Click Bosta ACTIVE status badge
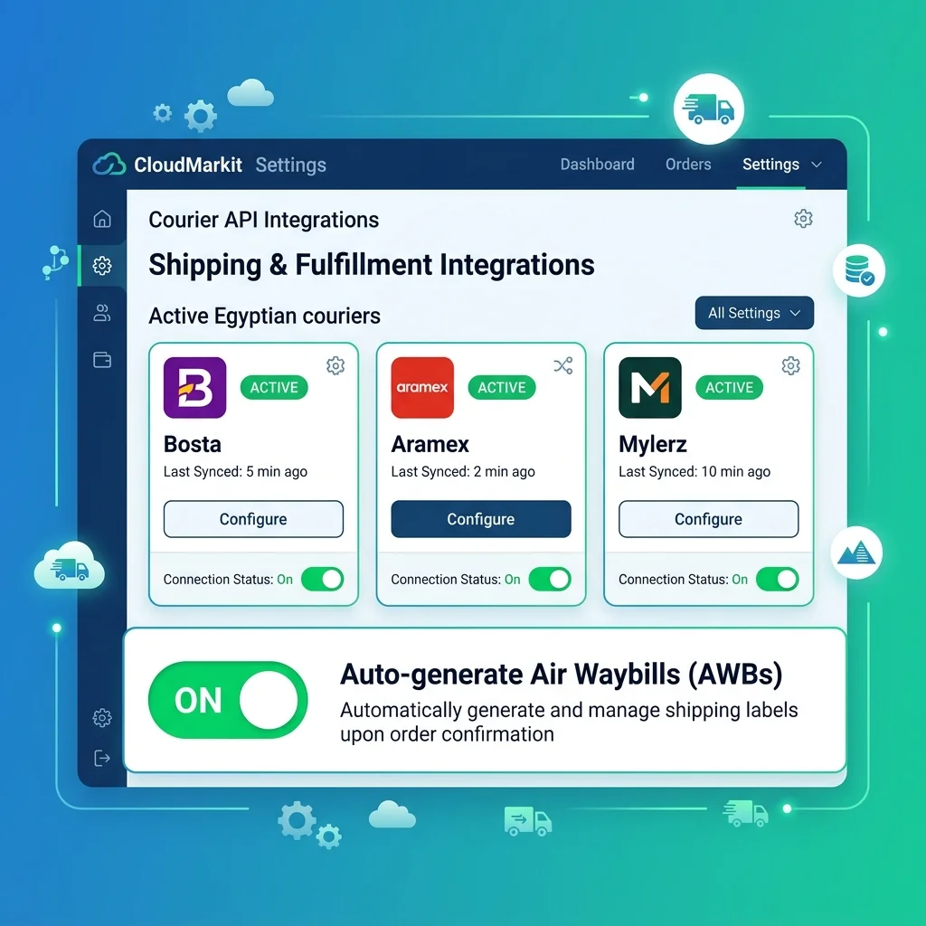 point(274,387)
